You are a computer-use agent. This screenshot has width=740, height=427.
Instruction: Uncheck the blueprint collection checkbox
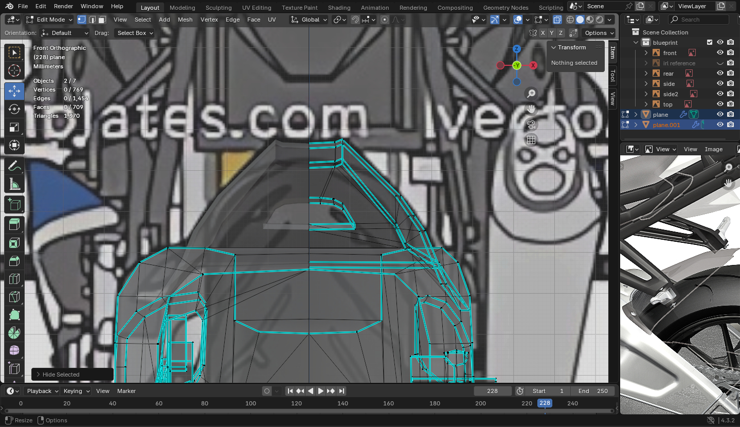pos(710,43)
